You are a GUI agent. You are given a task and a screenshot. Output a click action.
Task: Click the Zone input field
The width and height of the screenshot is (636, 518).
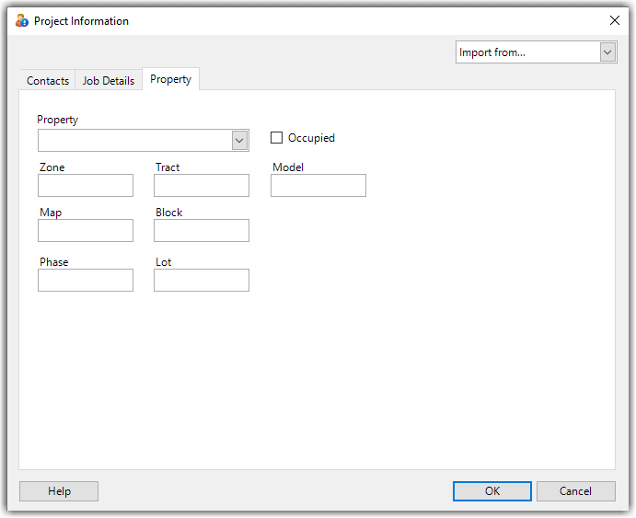(86, 186)
